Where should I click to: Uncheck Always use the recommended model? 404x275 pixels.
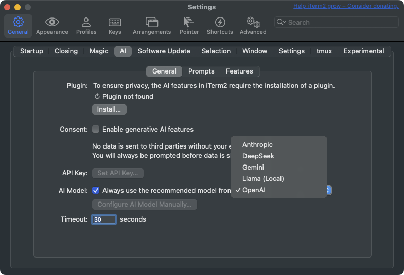[x=96, y=190]
